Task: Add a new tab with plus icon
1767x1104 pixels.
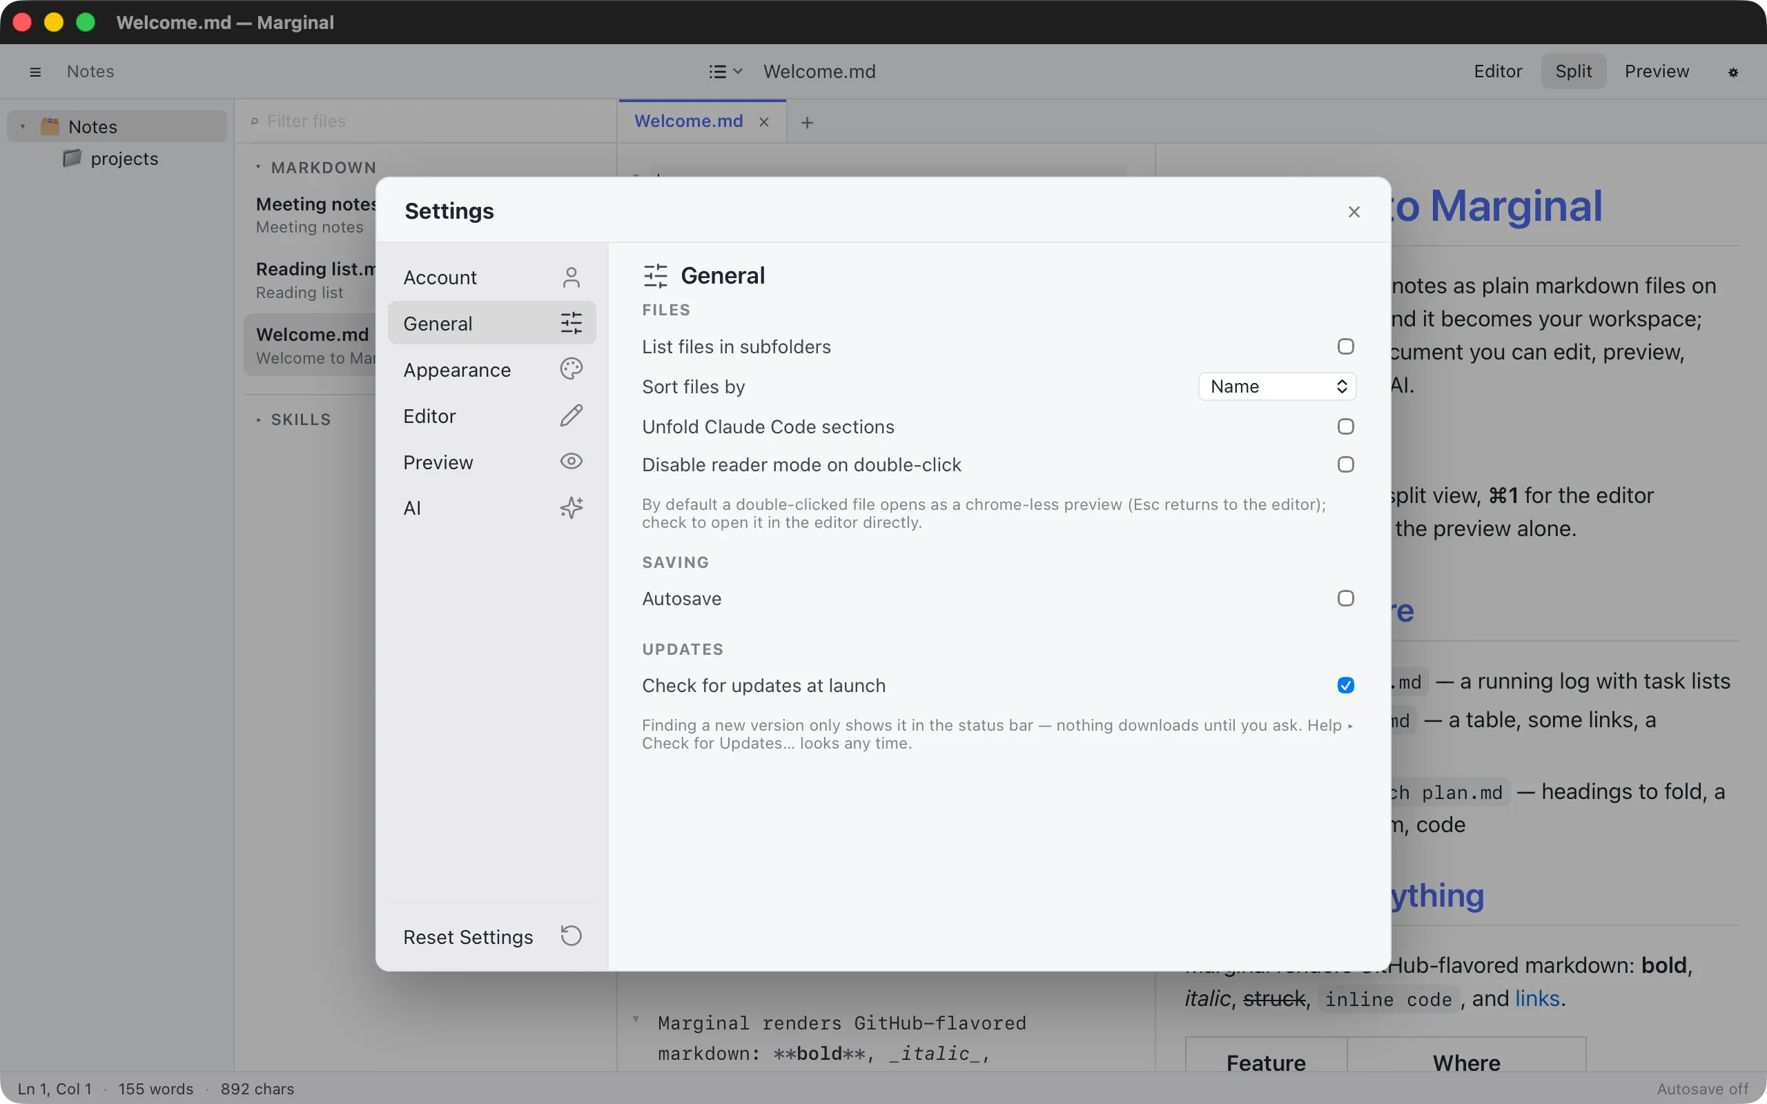Action: pyautogui.click(x=807, y=123)
